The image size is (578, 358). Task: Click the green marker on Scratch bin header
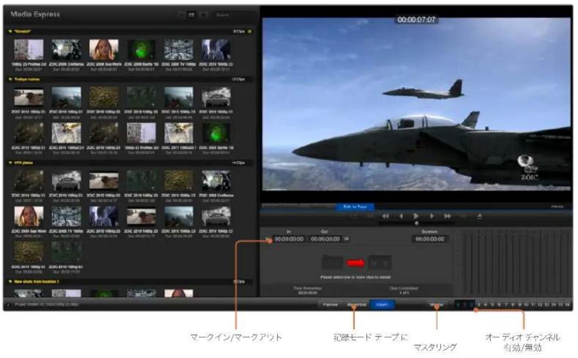click(250, 32)
